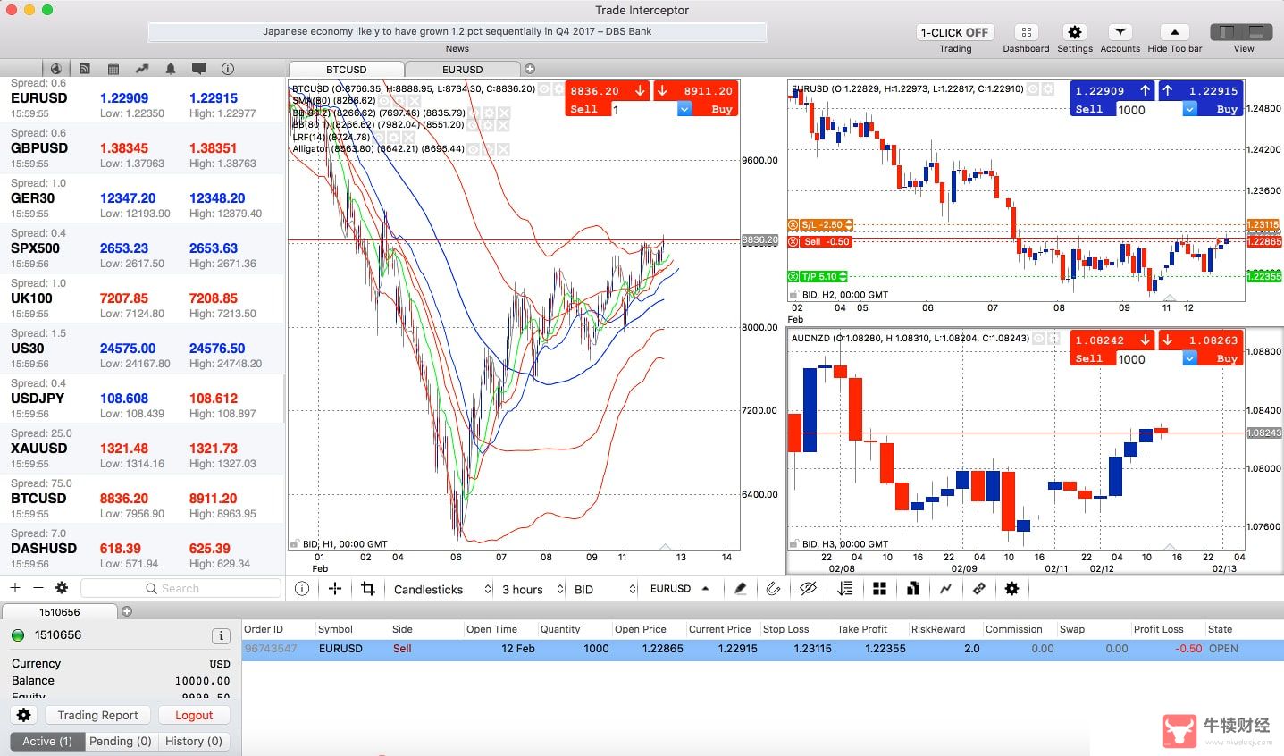Screen dimensions: 1284x756
Task: Open the info icon above the quote list
Action: [228, 69]
